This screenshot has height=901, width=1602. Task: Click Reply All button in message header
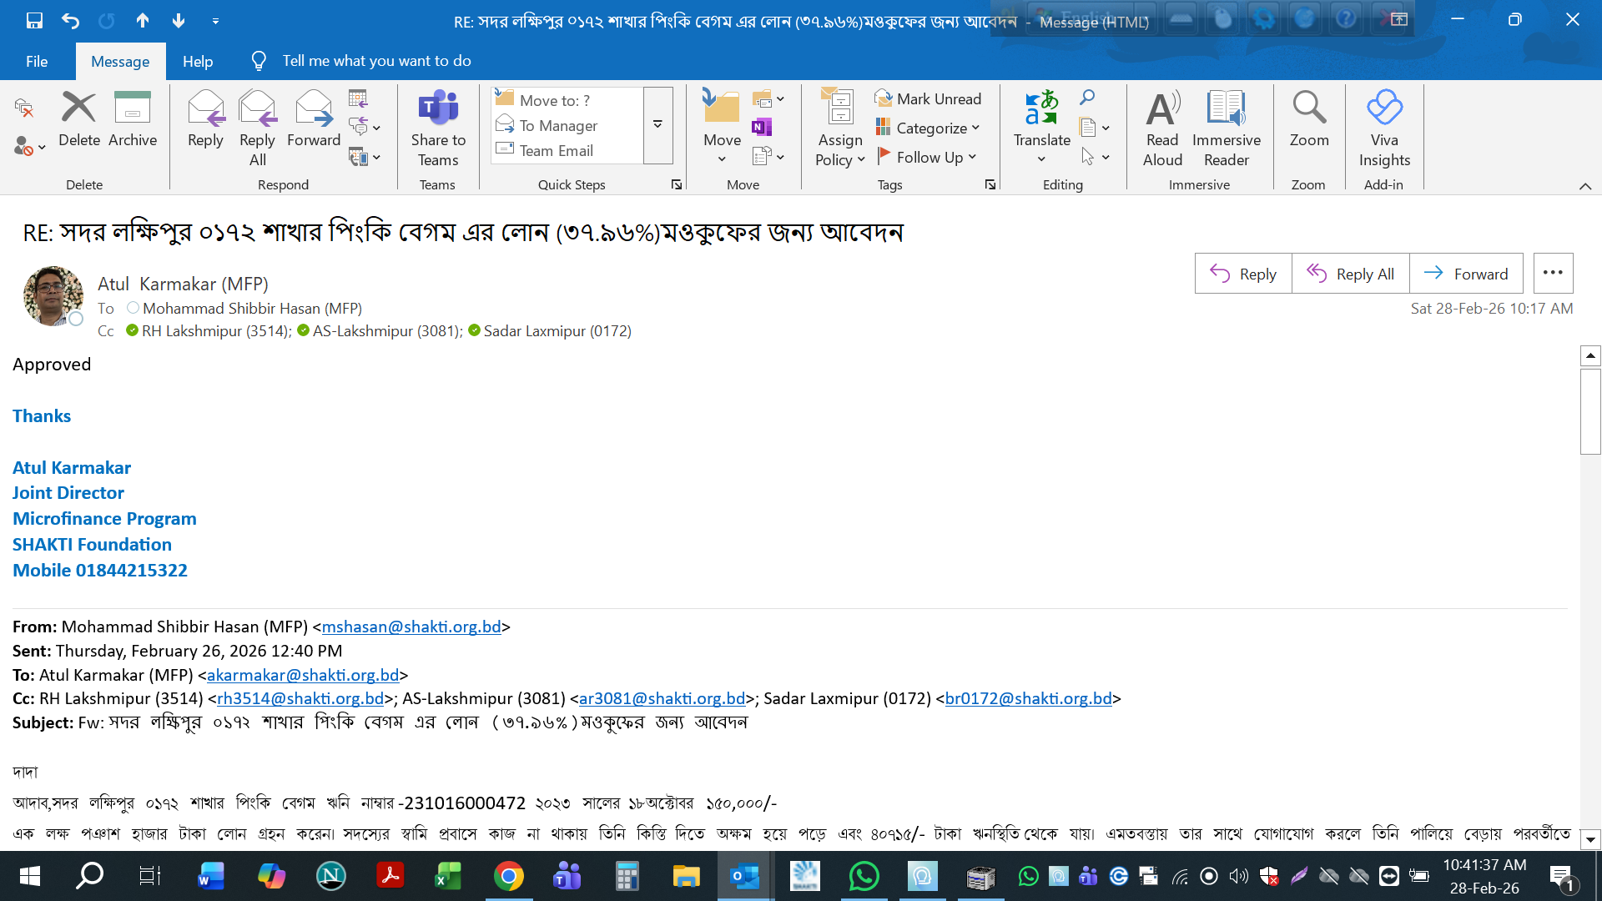click(x=1350, y=274)
